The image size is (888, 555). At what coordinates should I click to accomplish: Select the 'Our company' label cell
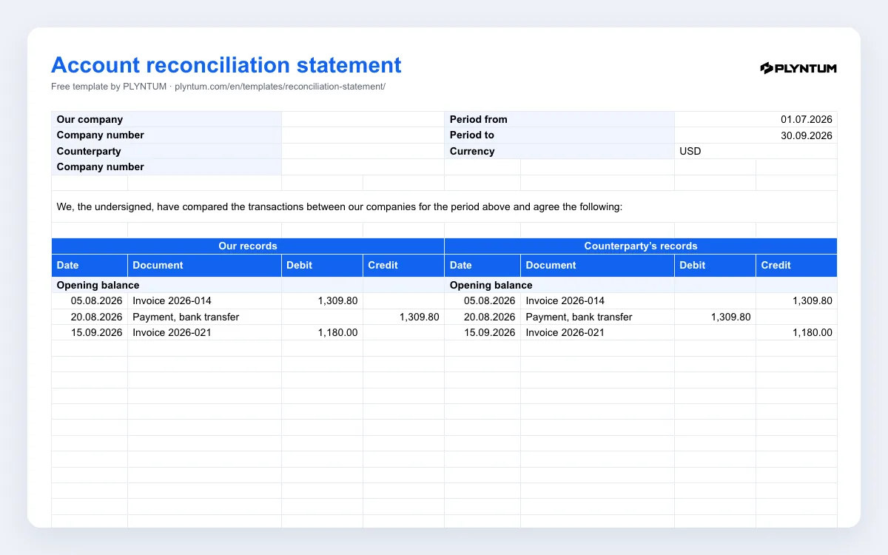pos(166,119)
